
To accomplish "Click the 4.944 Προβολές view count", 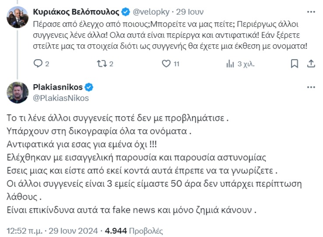I will tap(134, 231).
